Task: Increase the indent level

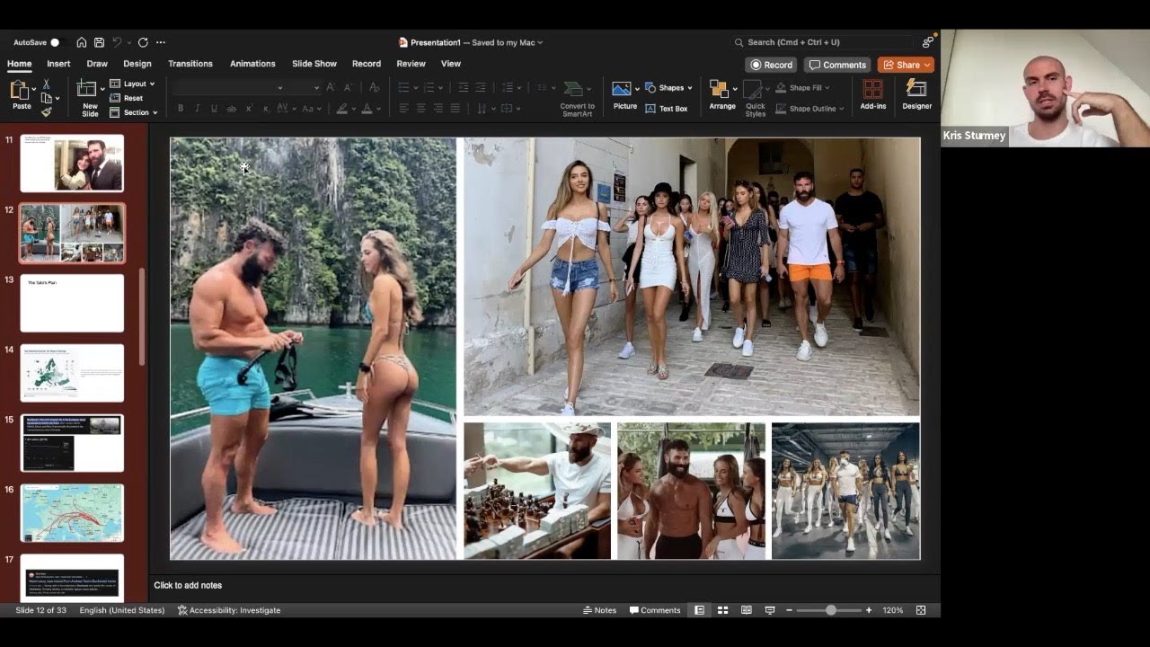Action: [x=481, y=87]
